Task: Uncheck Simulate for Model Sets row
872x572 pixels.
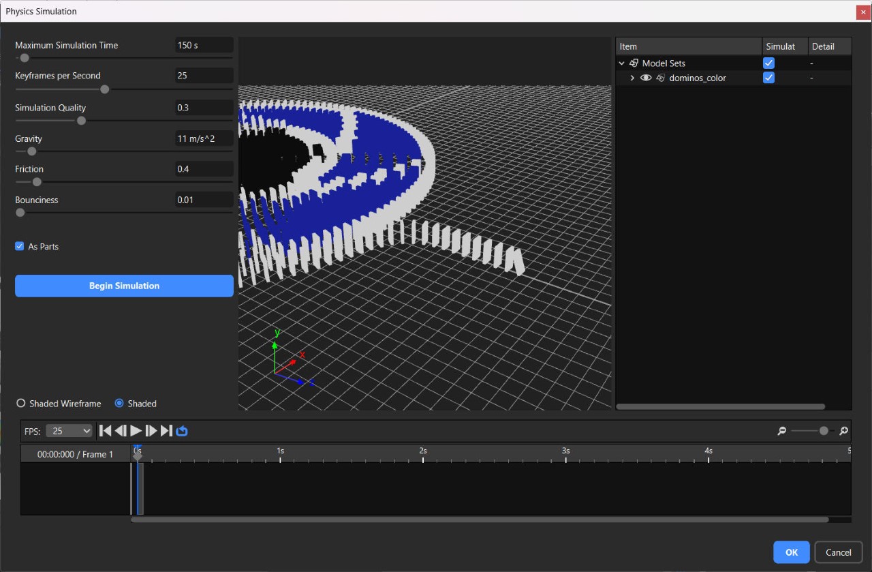Action: (768, 63)
